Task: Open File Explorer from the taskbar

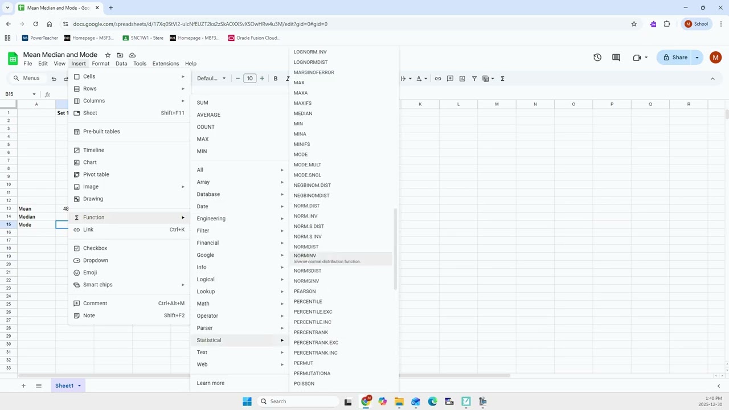Action: pyautogui.click(x=399, y=401)
